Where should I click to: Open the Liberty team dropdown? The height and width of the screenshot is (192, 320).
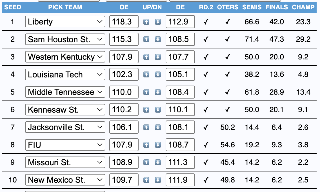point(65,22)
